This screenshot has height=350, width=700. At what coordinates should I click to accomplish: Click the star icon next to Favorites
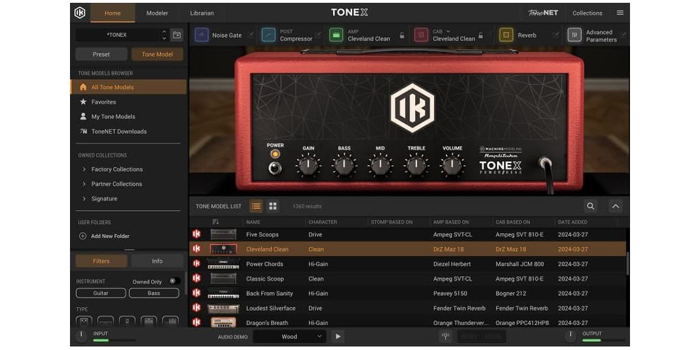83,101
